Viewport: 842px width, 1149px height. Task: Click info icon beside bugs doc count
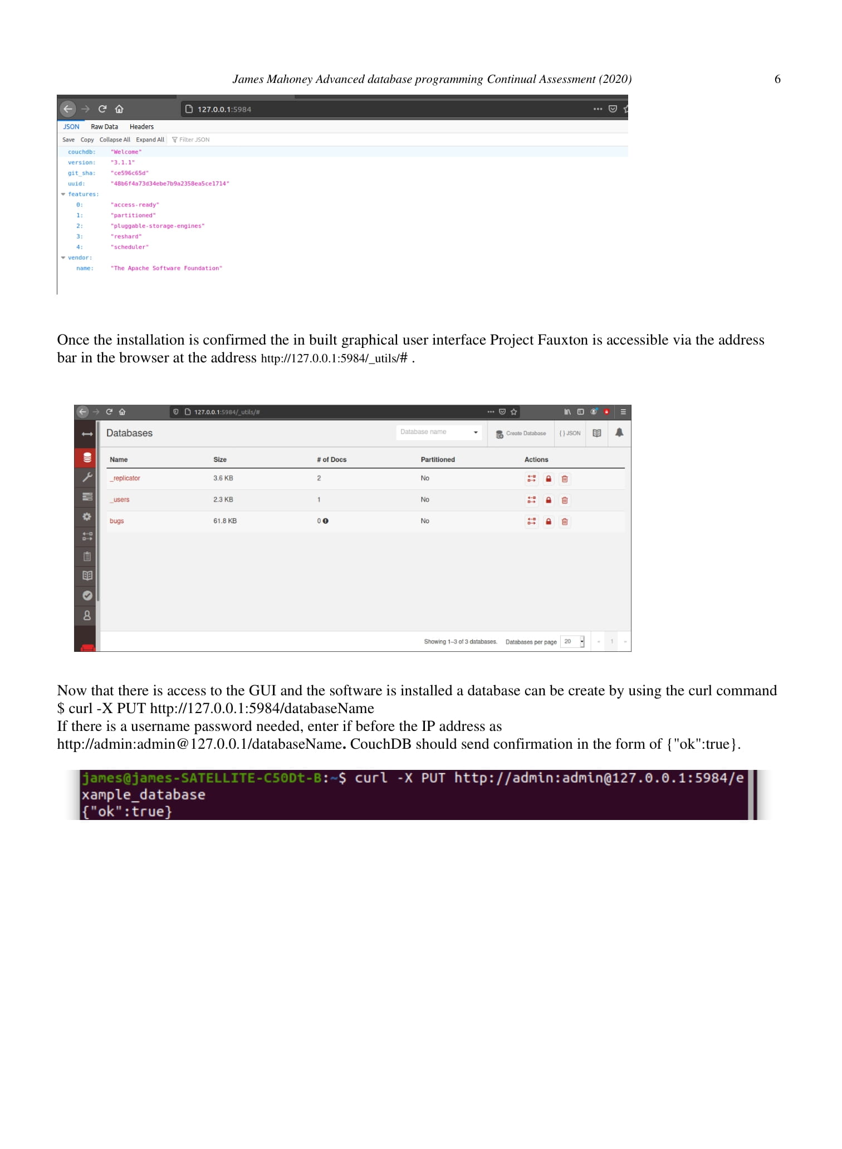(x=326, y=522)
